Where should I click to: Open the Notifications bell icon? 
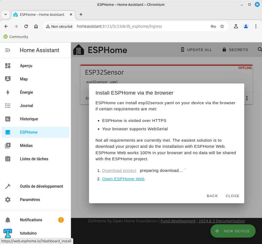pos(8,220)
